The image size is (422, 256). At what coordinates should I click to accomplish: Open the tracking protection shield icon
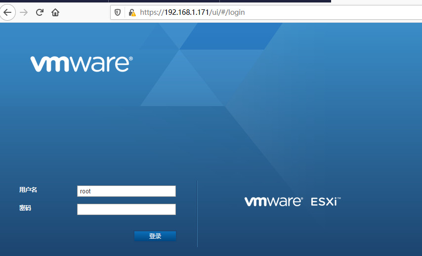(x=118, y=12)
